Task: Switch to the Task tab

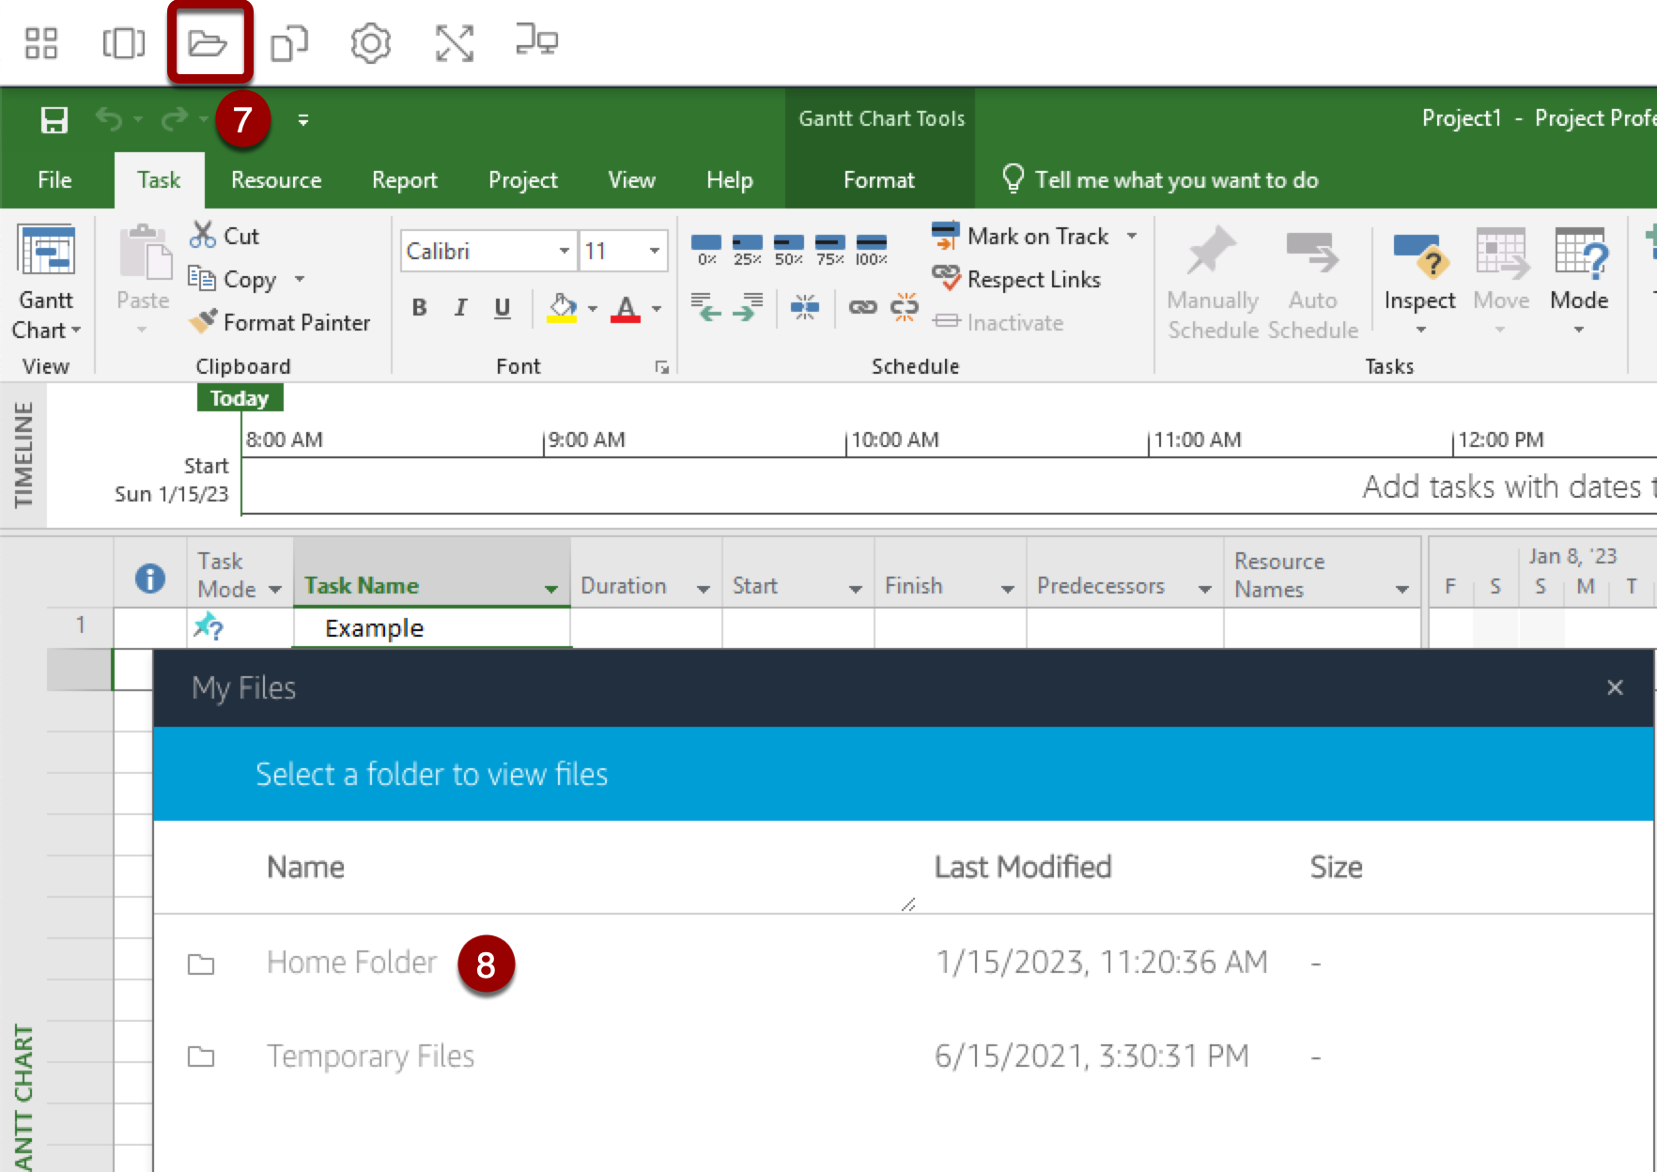Action: point(159,180)
